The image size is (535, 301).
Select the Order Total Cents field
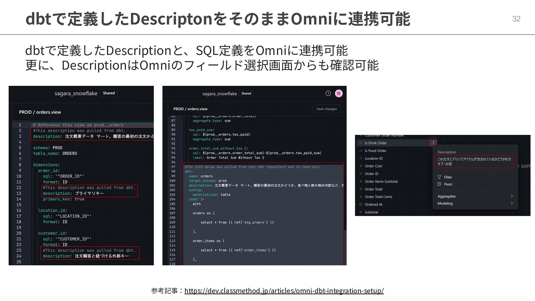click(x=378, y=197)
